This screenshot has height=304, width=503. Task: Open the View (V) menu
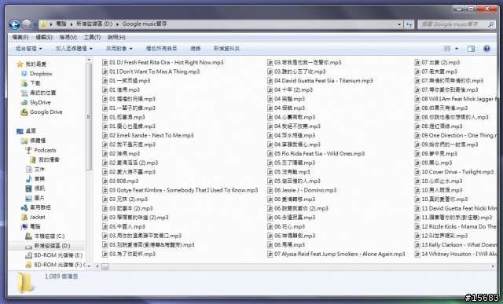click(x=68, y=38)
